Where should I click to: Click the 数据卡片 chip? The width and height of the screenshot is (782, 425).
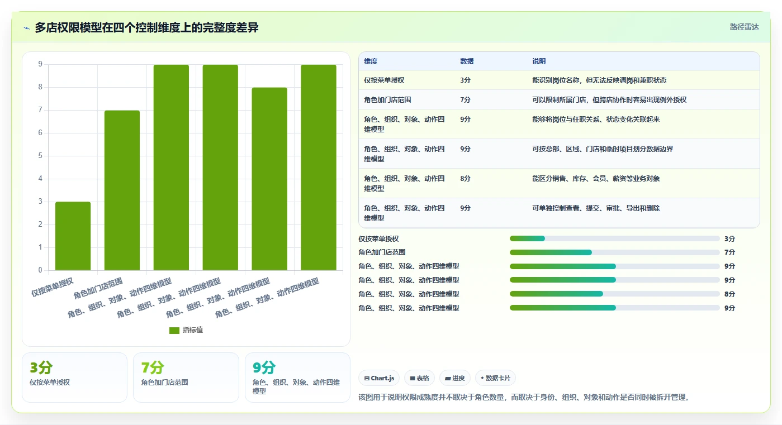(495, 378)
